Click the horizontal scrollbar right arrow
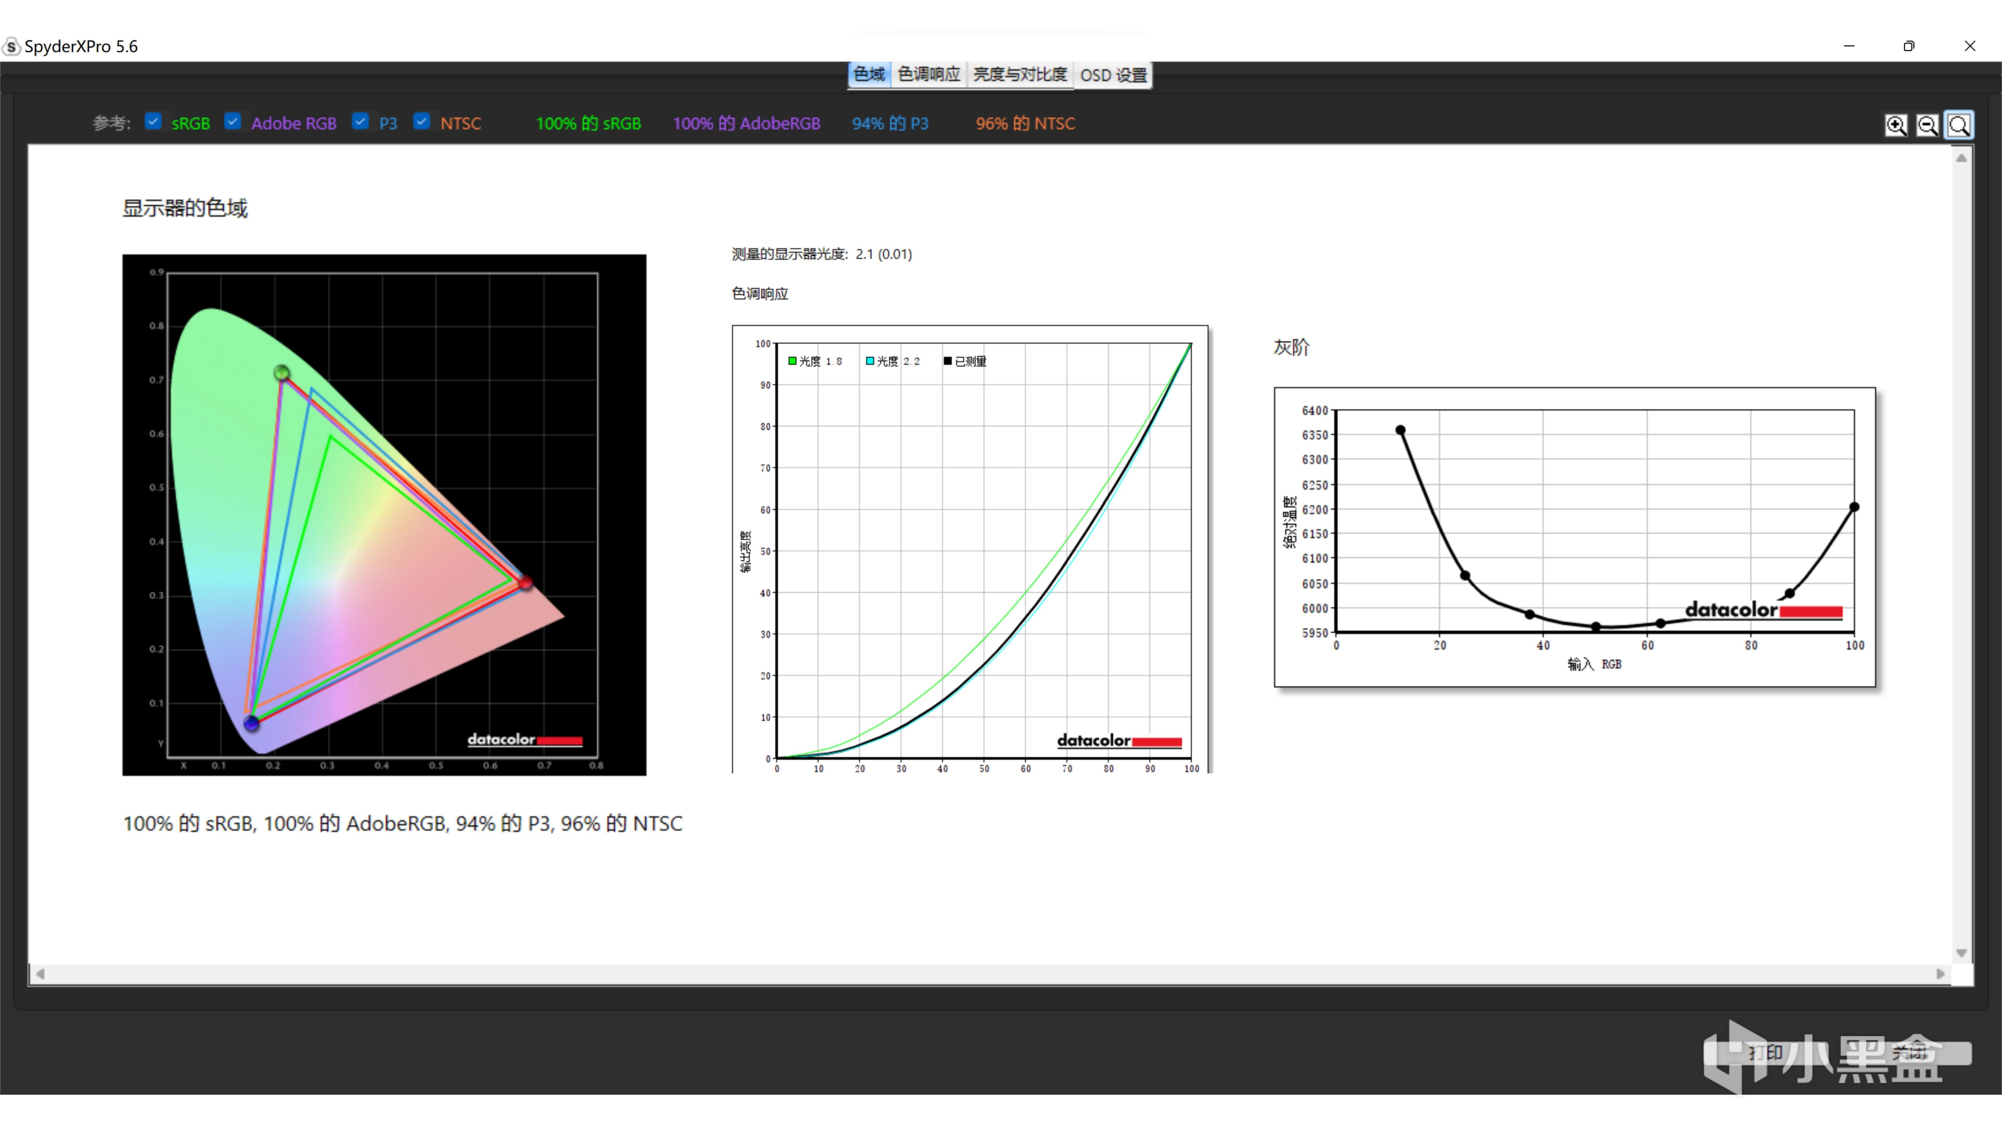 point(1941,974)
